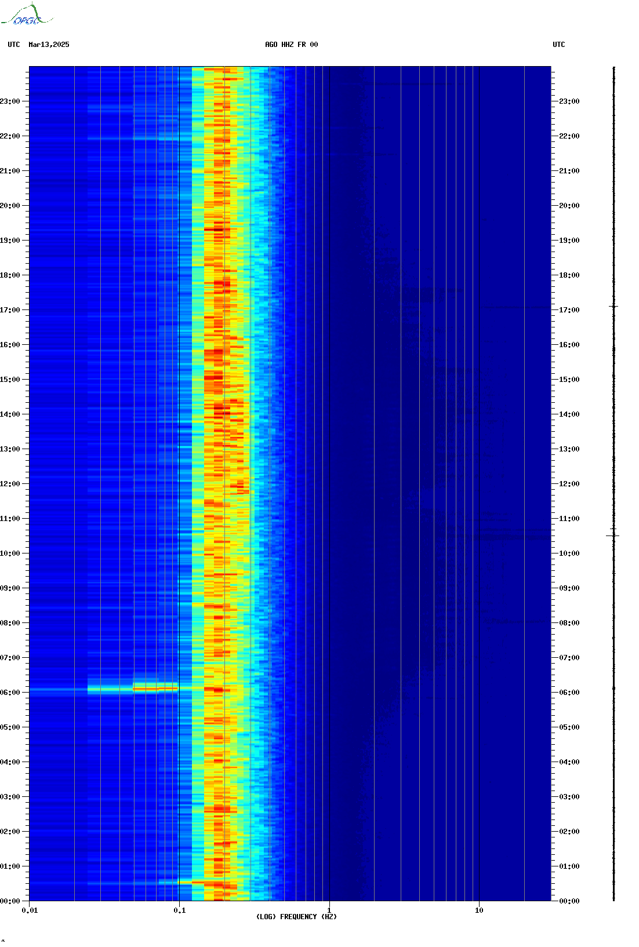Screen dimensions: 639x947
Task: Click the 0.1 frequency axis label
Action: (179, 910)
